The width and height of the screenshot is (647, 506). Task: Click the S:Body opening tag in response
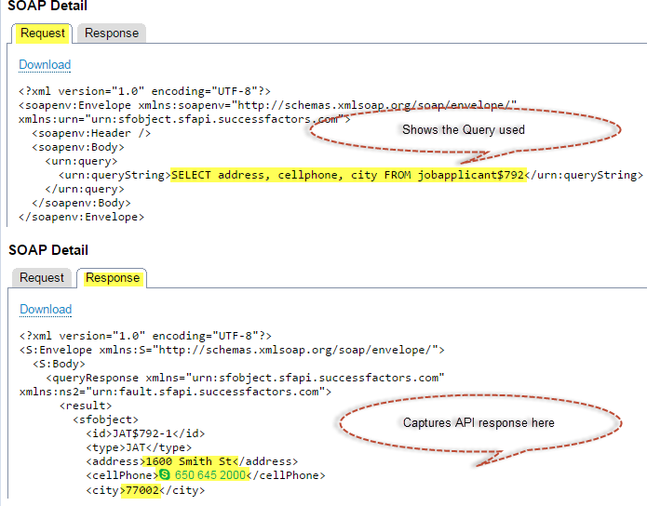[x=59, y=364]
